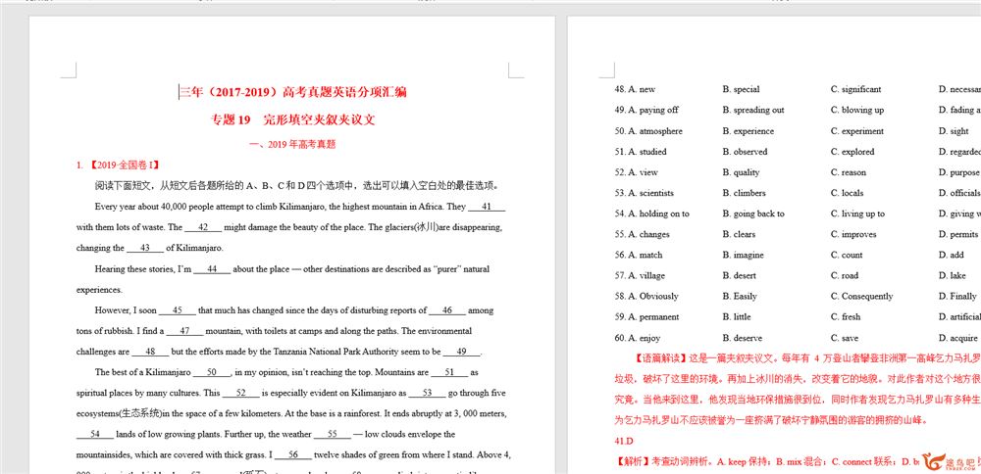Click blank 51 after 'Mountains are'

pos(449,372)
